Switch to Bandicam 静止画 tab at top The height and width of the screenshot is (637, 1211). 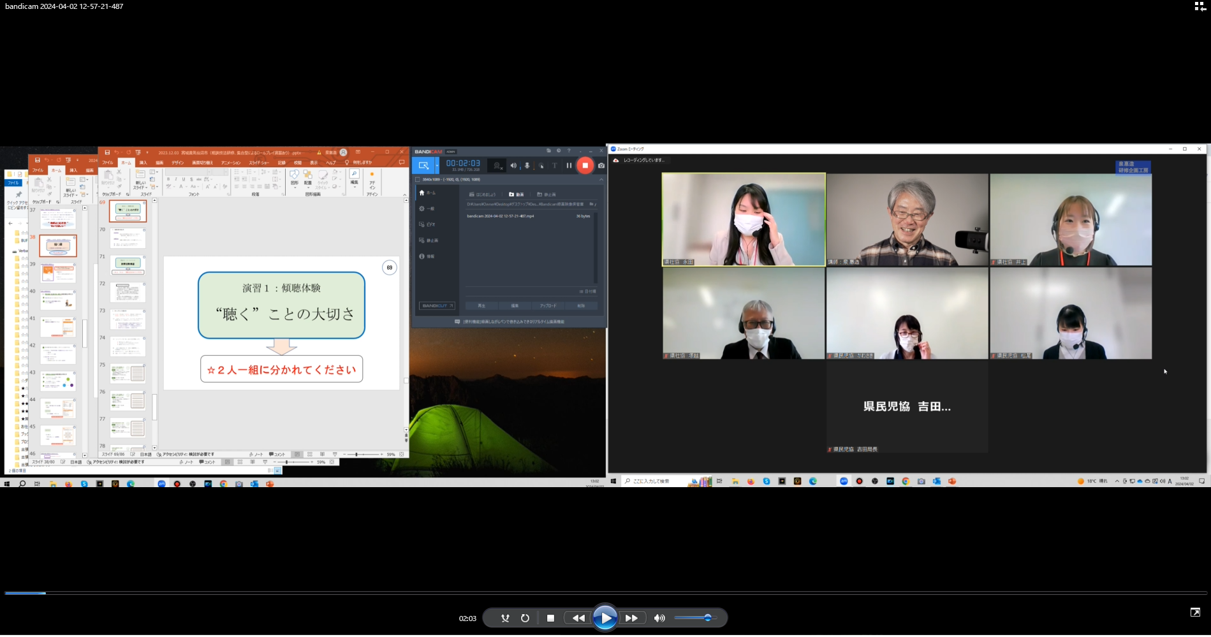[x=547, y=194]
